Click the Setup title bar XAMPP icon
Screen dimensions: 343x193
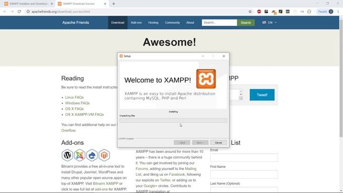(x=121, y=56)
